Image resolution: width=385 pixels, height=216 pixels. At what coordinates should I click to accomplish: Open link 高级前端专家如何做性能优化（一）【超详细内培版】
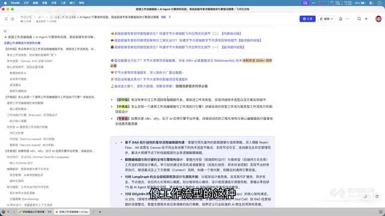click(x=179, y=47)
